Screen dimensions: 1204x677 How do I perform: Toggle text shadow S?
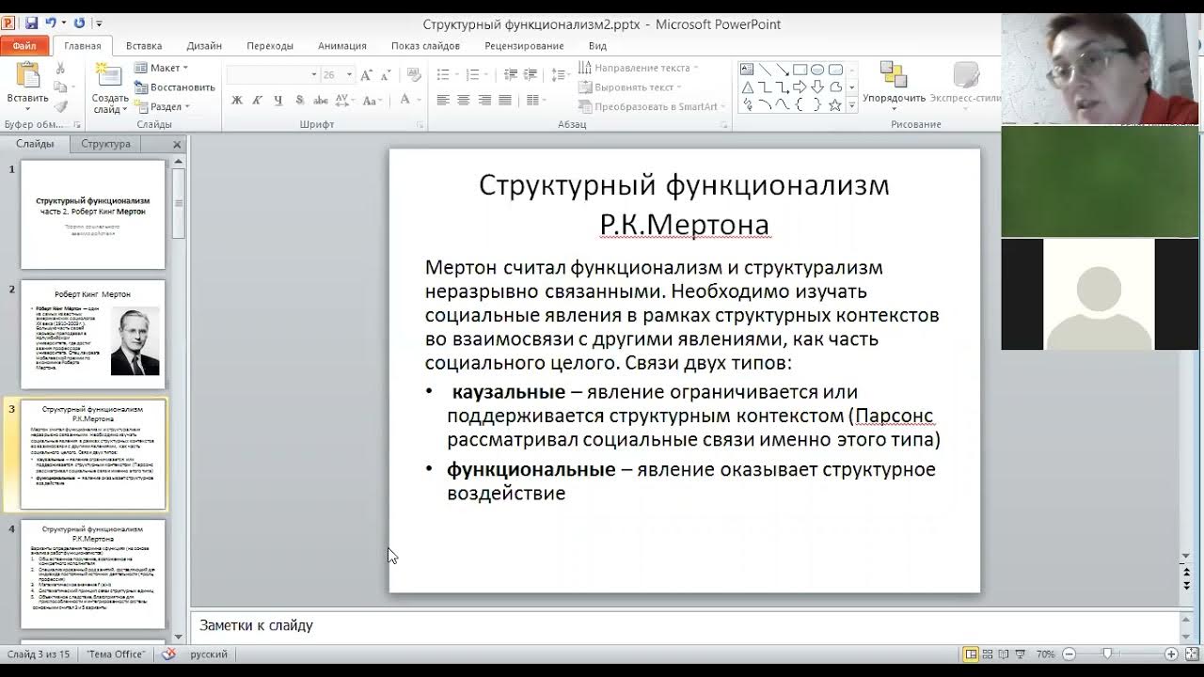(x=299, y=100)
